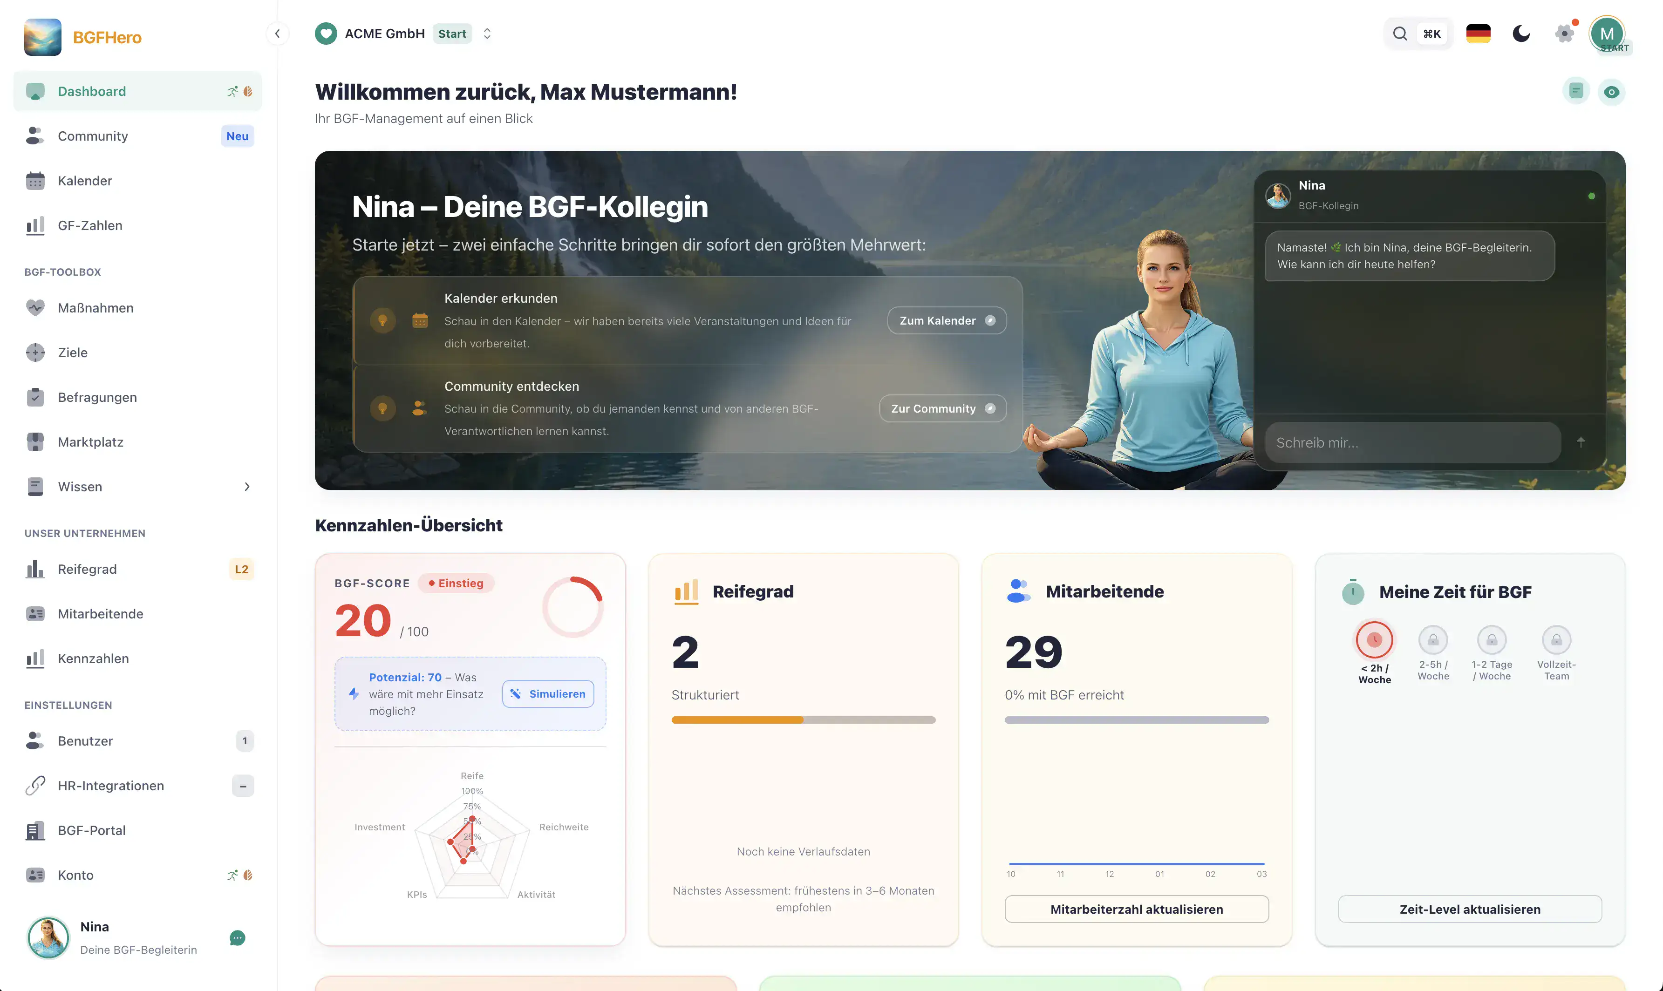Click the German flag language icon
Viewport: 1663px width, 991px height.
tap(1479, 33)
